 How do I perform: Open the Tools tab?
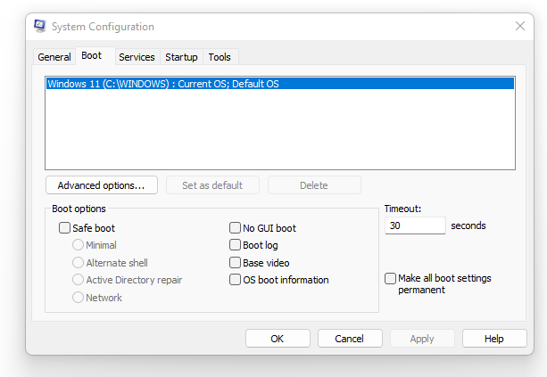click(x=220, y=57)
